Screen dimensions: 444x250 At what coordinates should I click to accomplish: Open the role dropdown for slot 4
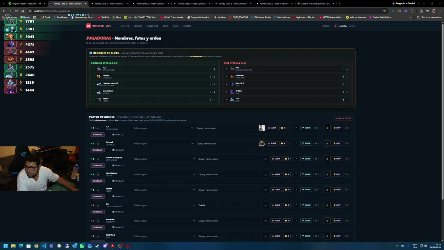tap(164, 174)
